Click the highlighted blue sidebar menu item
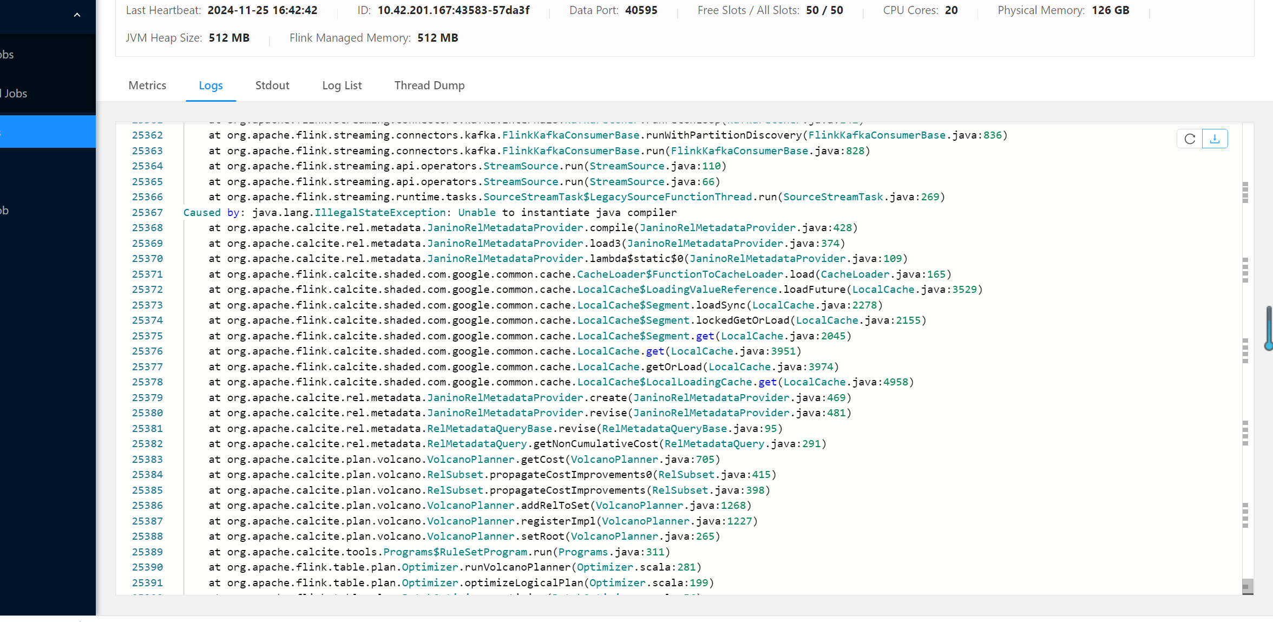Image resolution: width=1273 pixels, height=622 pixels. (48, 132)
